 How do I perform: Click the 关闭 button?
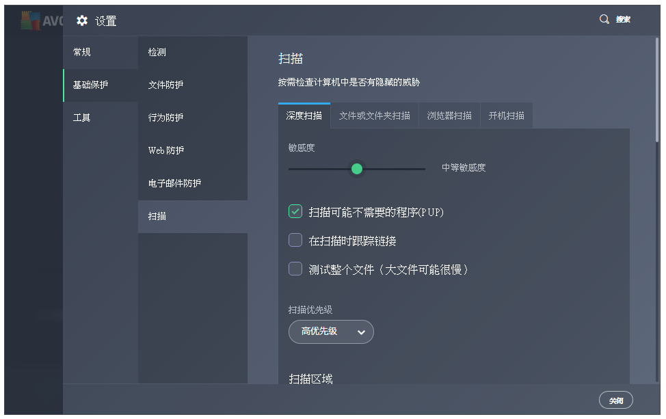point(615,401)
